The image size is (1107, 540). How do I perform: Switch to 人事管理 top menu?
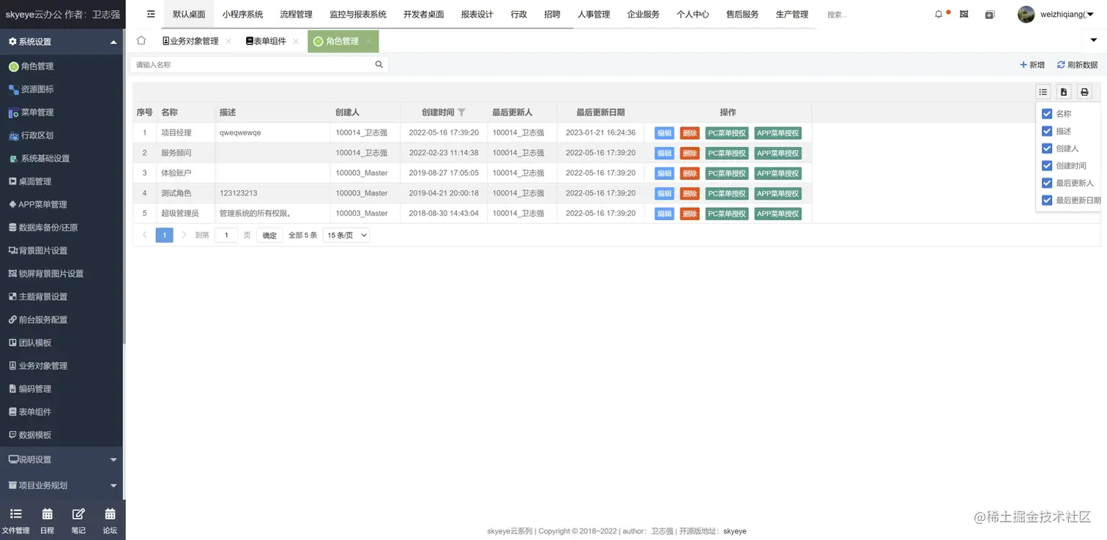pyautogui.click(x=593, y=14)
